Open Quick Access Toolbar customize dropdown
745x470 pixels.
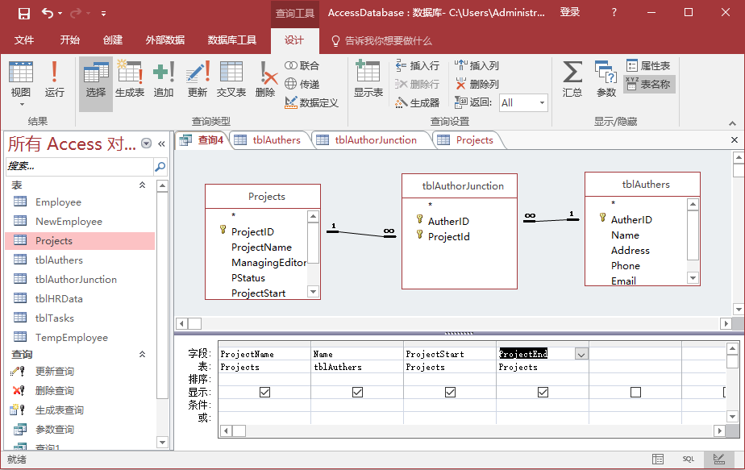tap(103, 14)
